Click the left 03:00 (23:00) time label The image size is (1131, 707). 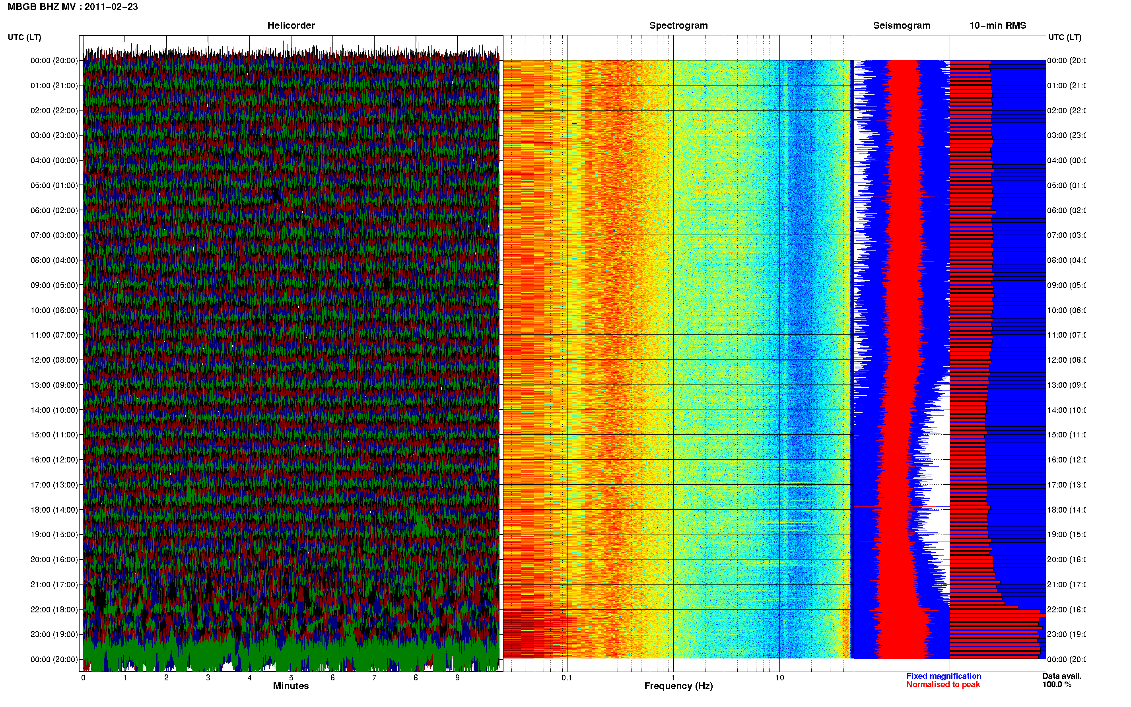(x=54, y=135)
